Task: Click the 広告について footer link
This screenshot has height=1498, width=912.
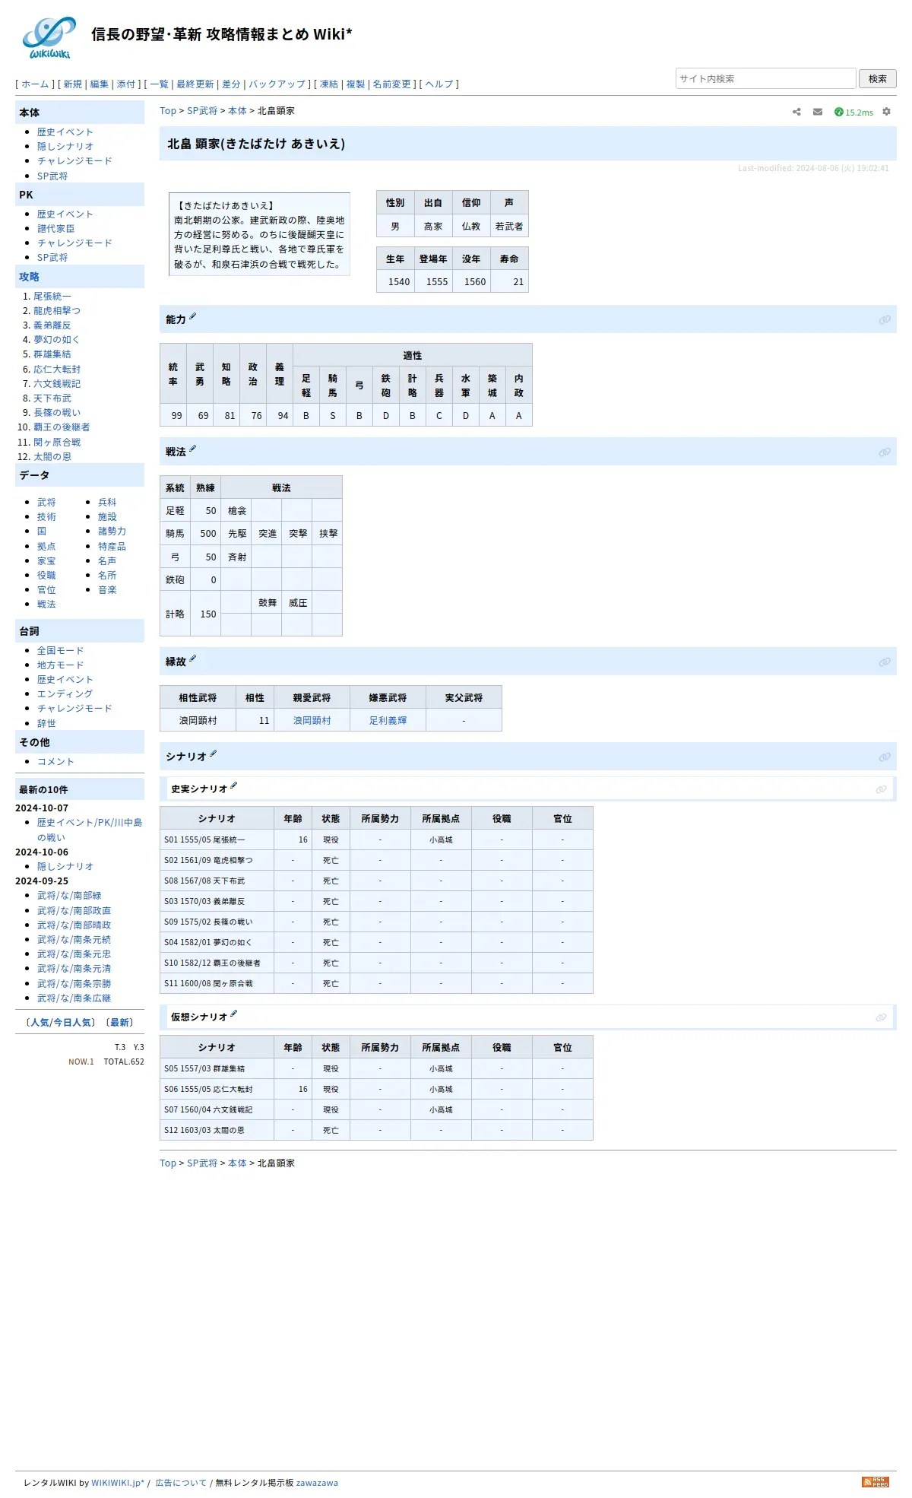Action: (x=181, y=1483)
